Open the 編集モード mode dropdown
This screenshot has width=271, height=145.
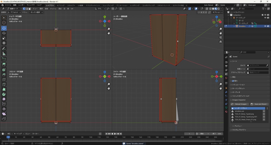coord(15,9)
